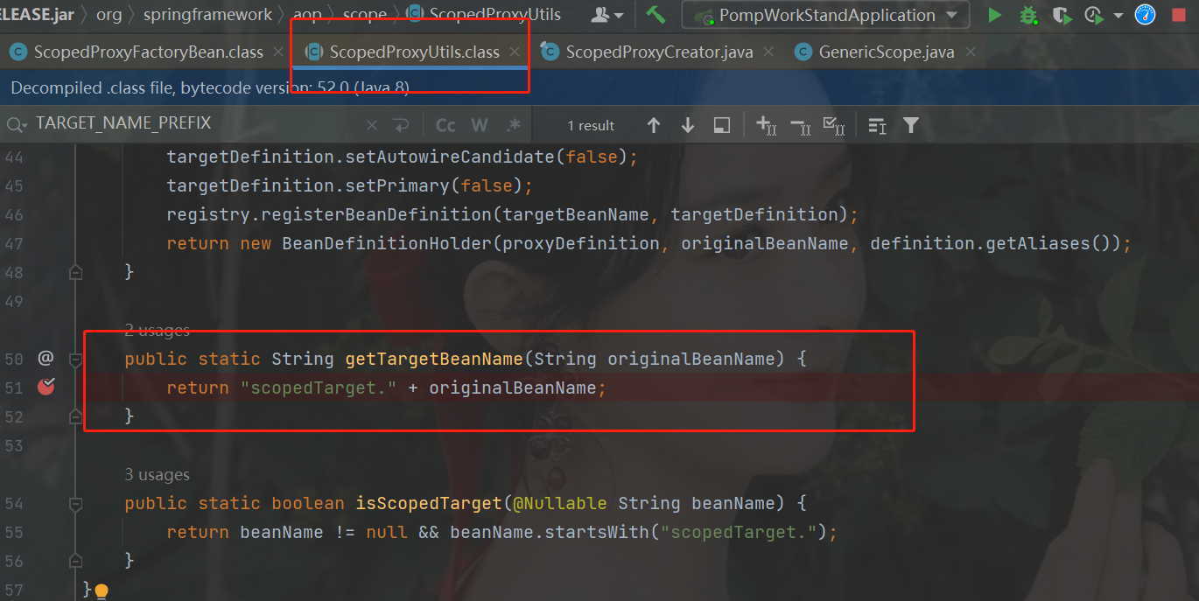1199x601 pixels.
Task: Toggle Words (W) search option
Action: [480, 125]
